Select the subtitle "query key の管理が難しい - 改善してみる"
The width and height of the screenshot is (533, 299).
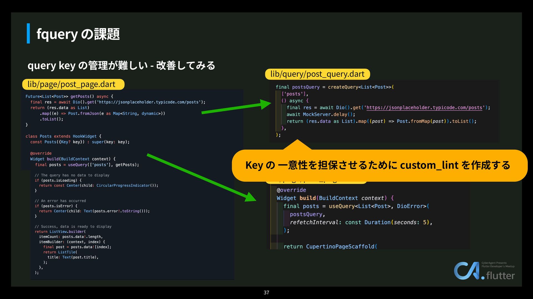[121, 66]
